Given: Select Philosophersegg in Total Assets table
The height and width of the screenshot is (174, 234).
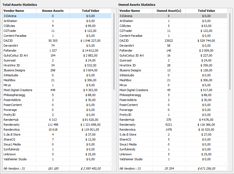Looking at the screenshot, I should coord(57,95).
